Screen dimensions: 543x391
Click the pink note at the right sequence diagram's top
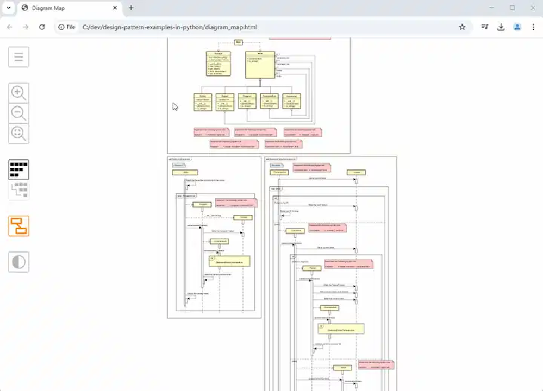click(x=311, y=168)
